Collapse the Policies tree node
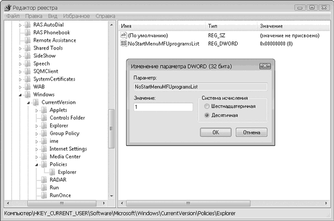The height and width of the screenshot is (221, 334). 37,165
